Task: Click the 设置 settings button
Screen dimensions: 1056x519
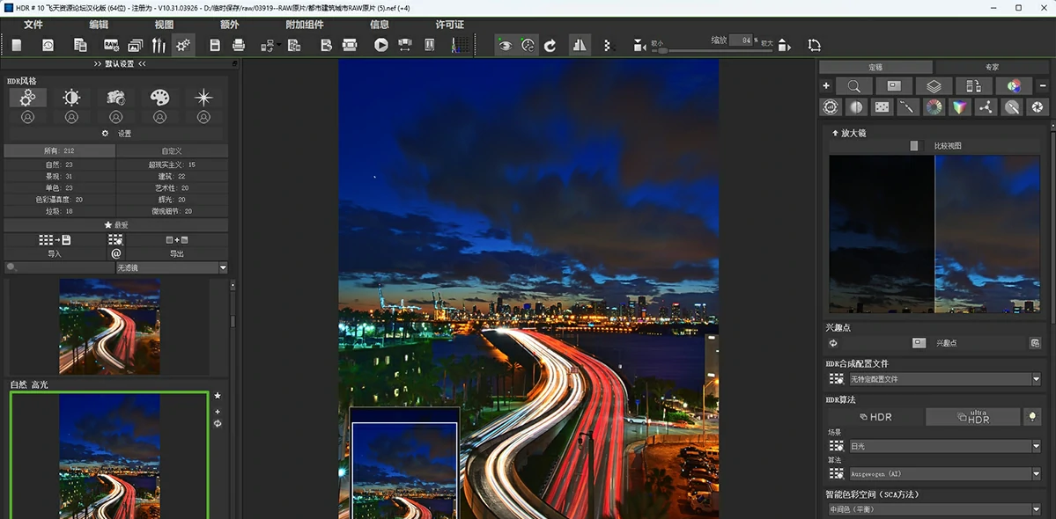Action: click(116, 134)
